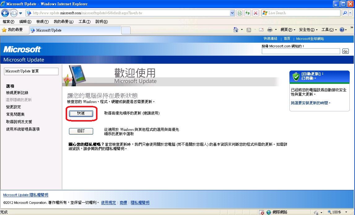Open the 工具(O) command bar menu
The image size is (355, 215).
[x=329, y=30]
